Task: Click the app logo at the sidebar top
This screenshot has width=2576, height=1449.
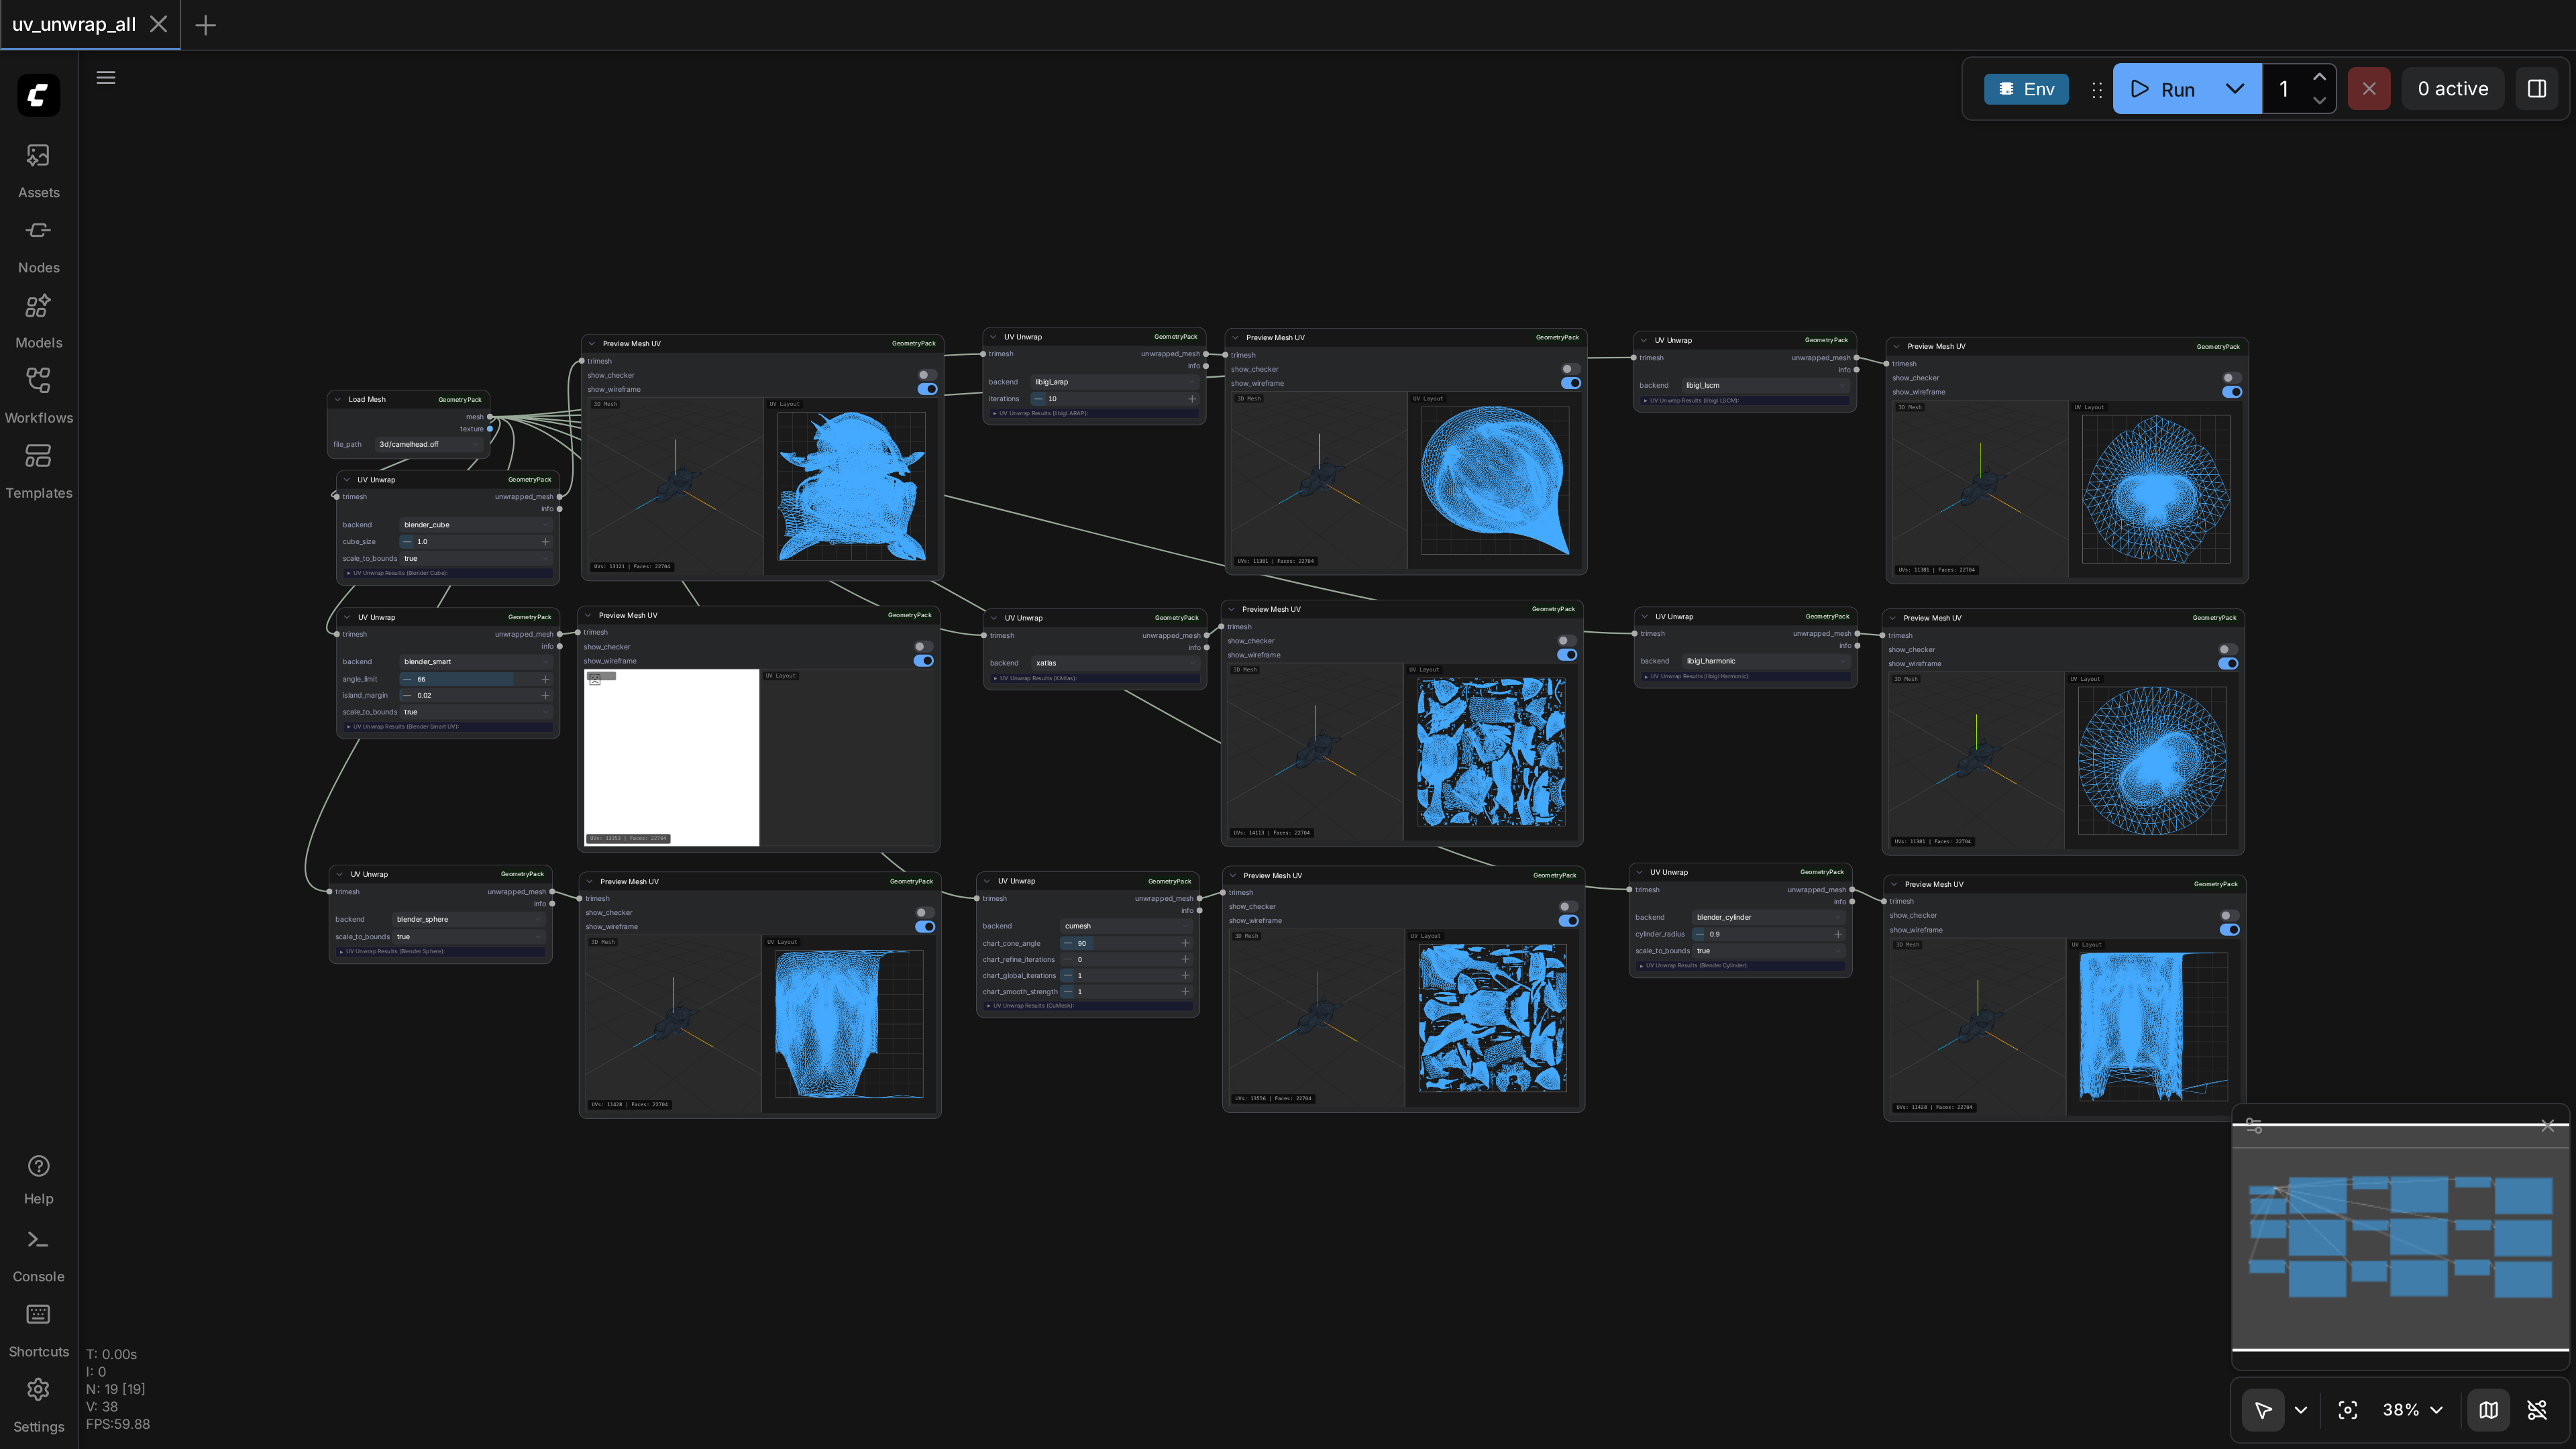Action: coord(38,95)
